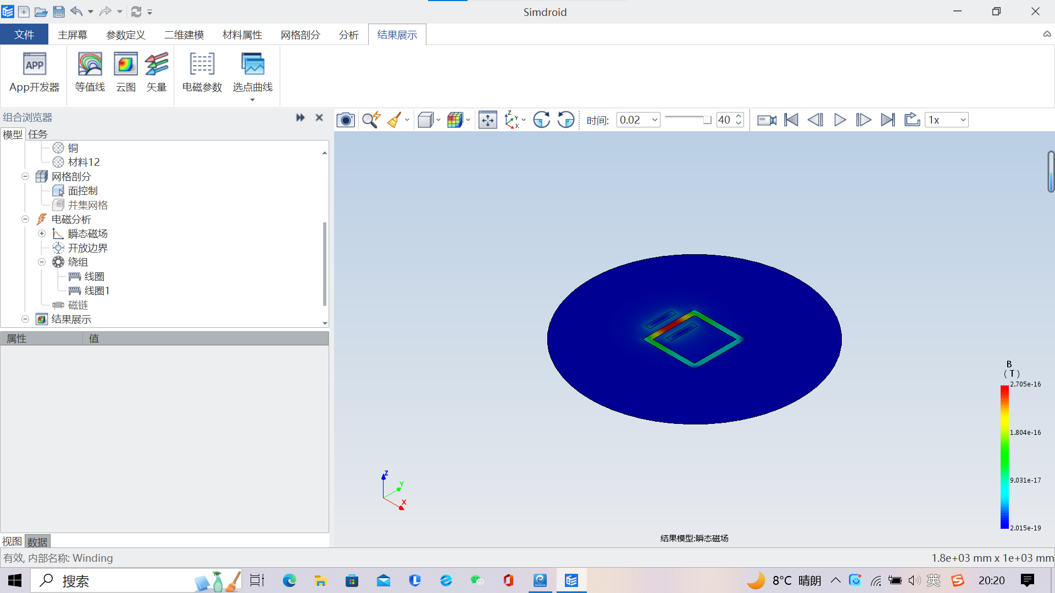
Task: Switch to the 任务 browser tab
Action: 38,134
